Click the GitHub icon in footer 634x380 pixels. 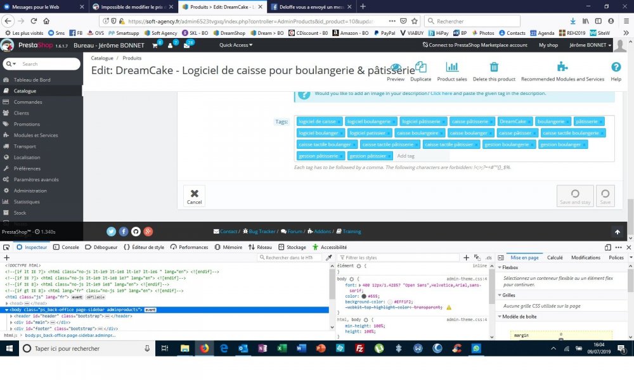coord(136,231)
